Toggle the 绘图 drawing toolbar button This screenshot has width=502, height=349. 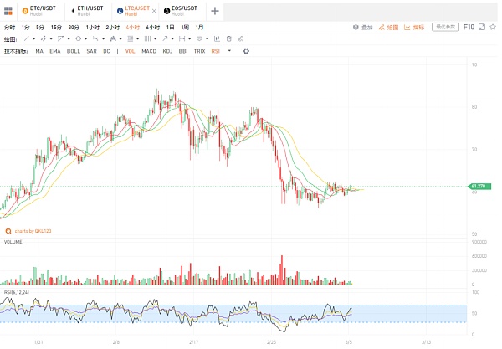coord(389,28)
